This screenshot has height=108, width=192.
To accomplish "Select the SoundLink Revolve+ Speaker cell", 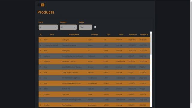I will click(72, 67).
